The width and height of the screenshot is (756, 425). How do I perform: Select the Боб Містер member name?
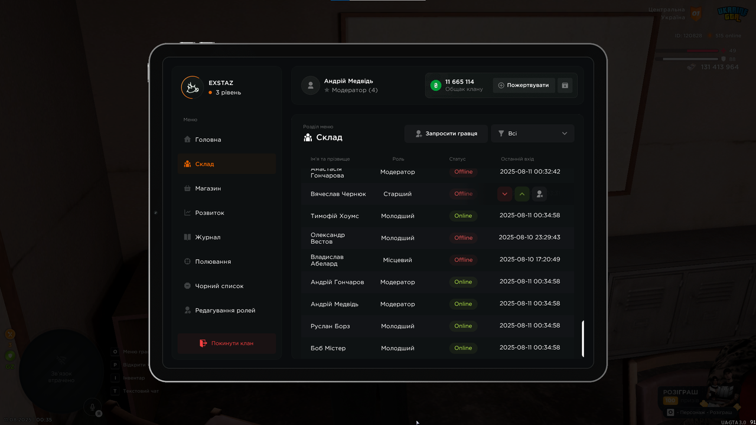click(x=328, y=348)
